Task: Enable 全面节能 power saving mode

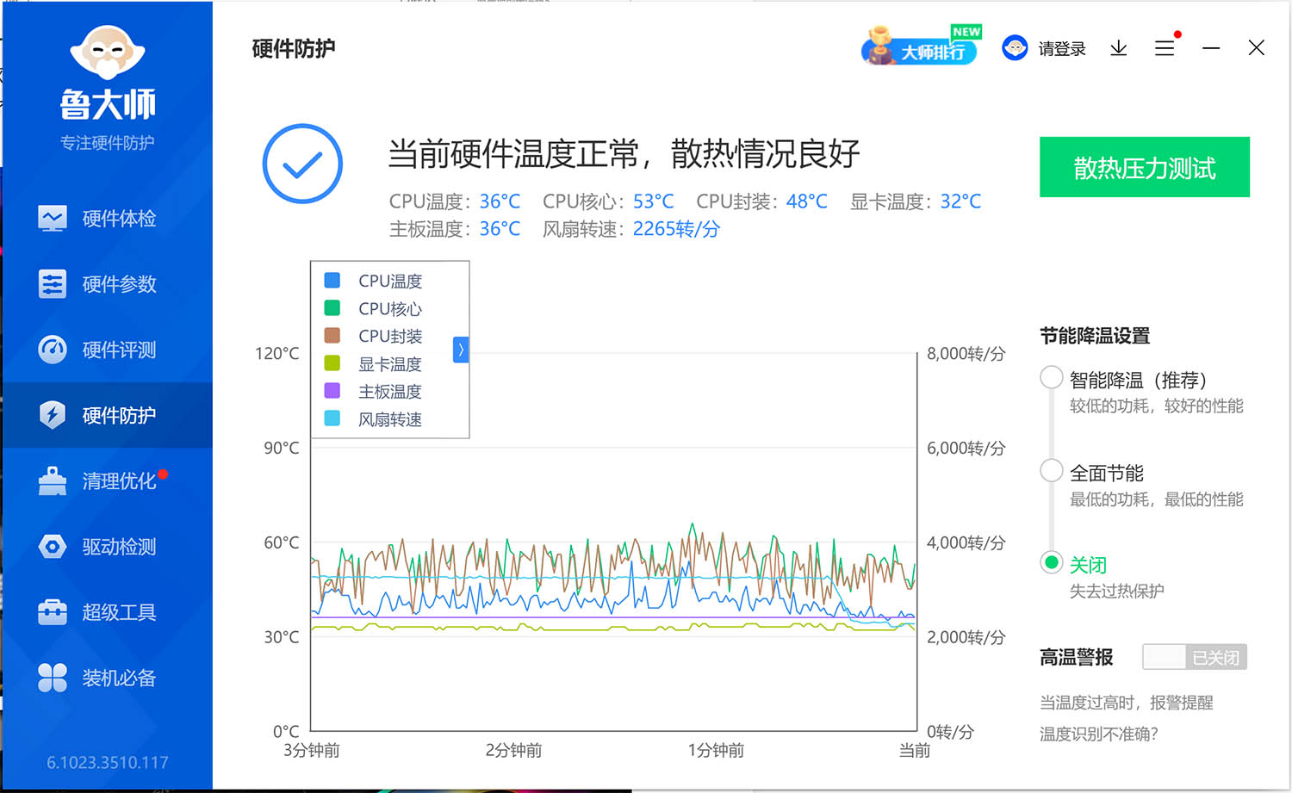Action: [1051, 470]
